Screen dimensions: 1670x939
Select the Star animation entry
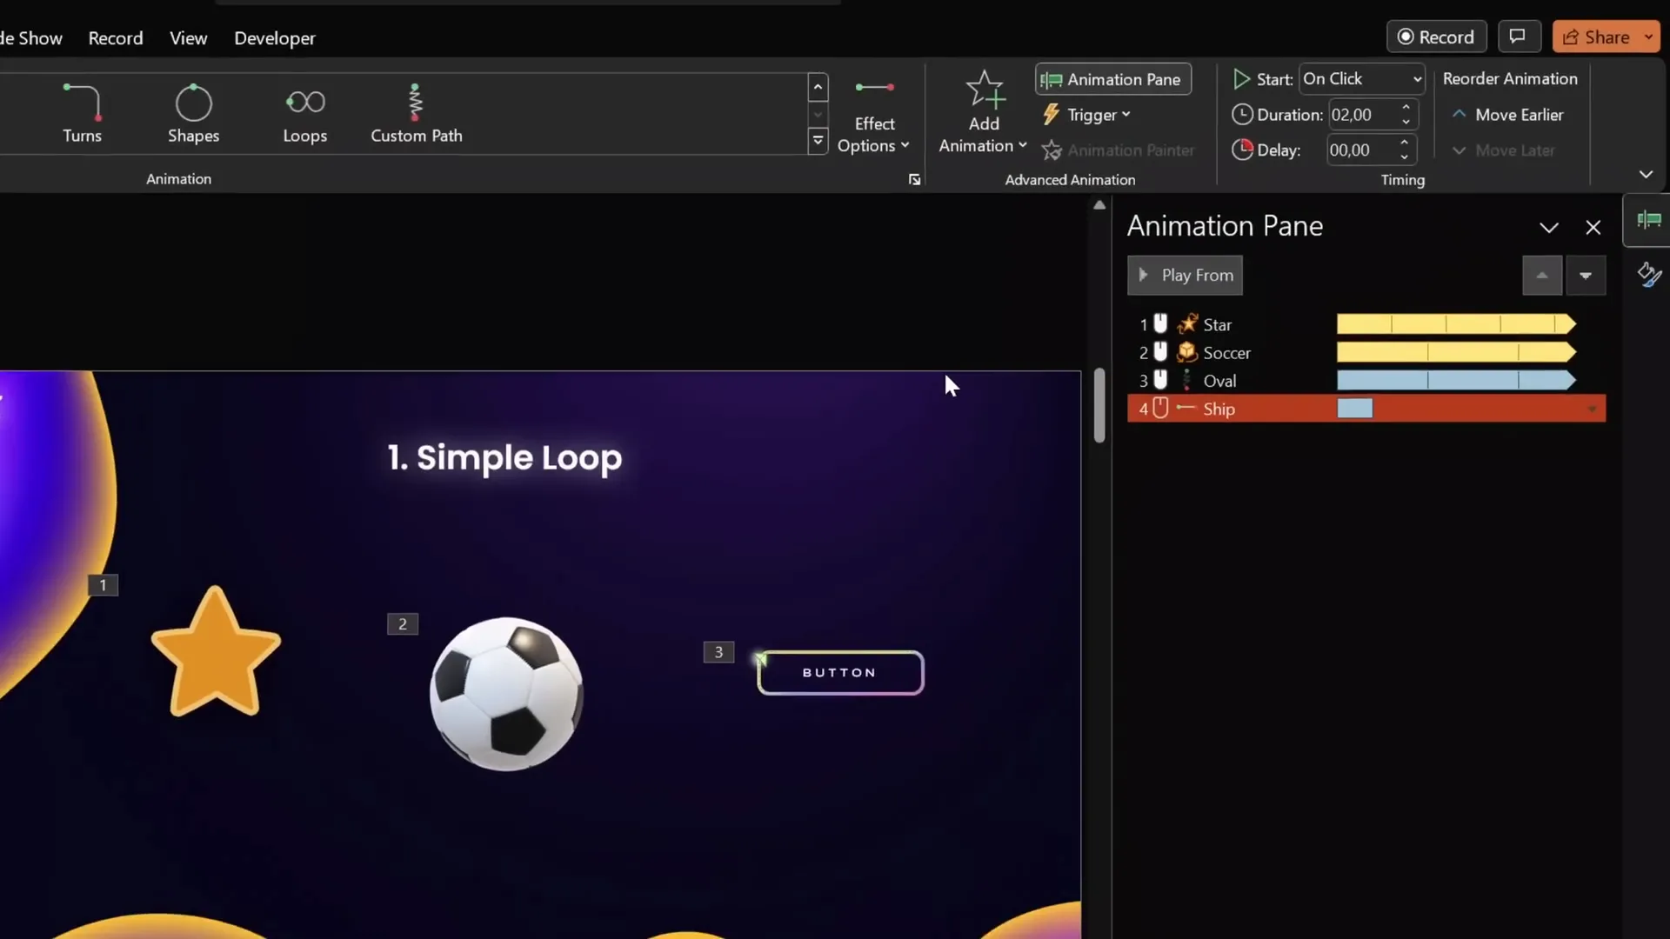[1366, 324]
